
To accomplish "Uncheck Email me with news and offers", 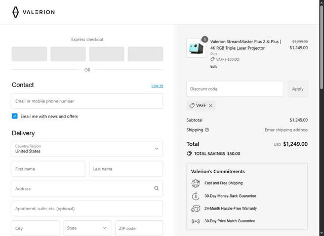I will 15,116.
